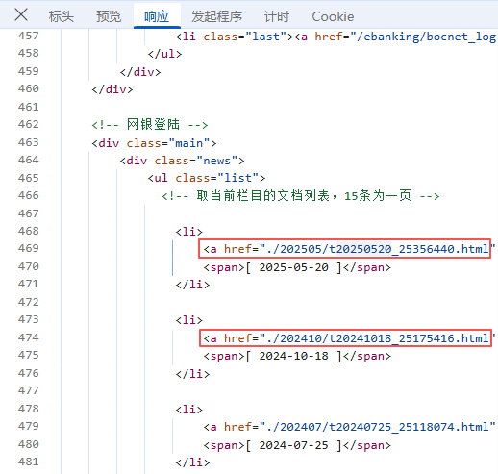The width and height of the screenshot is (498, 474).
Task: Click the closing </div> tag on line 459
Action: coord(140,72)
